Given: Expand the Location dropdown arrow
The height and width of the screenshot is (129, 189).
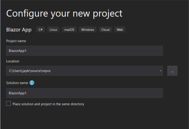Looking at the screenshot, I should [161, 71].
